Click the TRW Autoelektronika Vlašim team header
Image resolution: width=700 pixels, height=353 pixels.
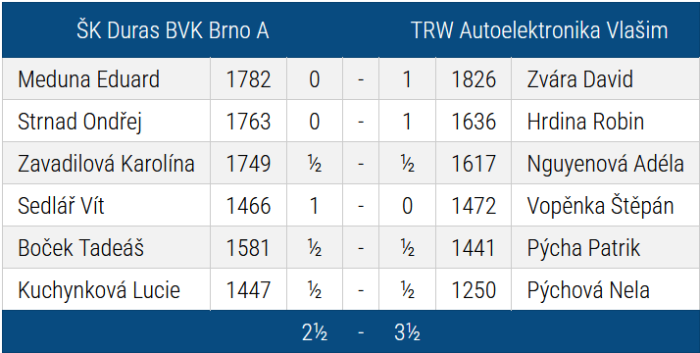click(x=539, y=30)
